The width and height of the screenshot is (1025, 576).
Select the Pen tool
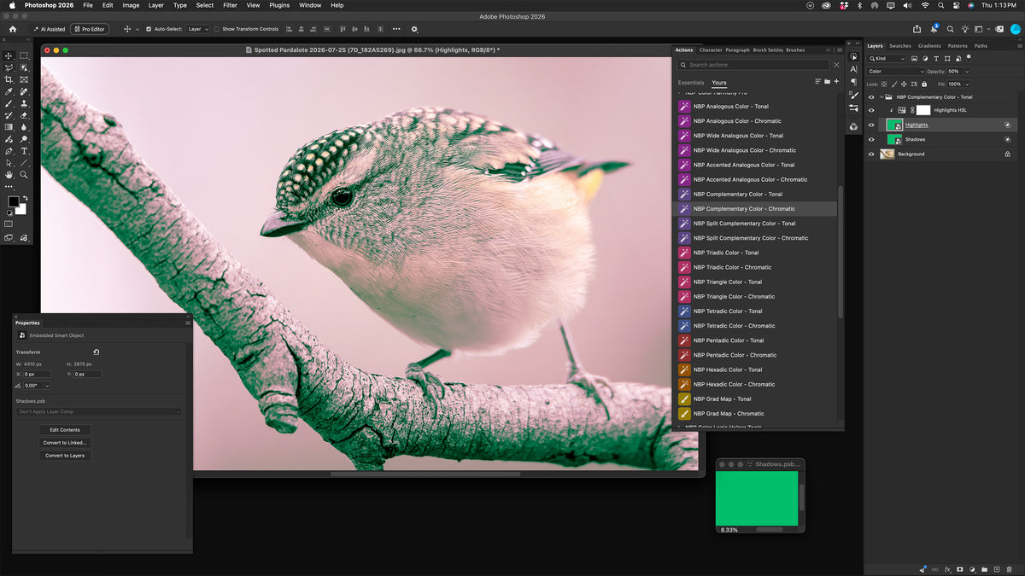pos(9,151)
